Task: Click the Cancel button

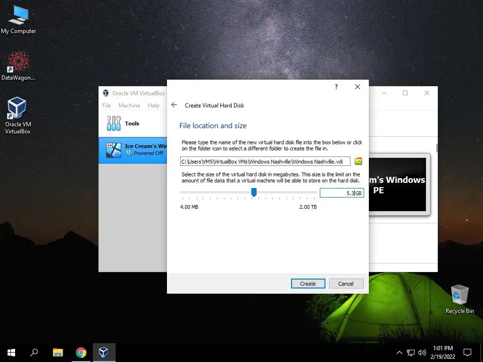Action: (346, 283)
